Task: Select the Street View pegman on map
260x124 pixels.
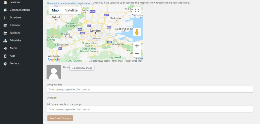Action: pyautogui.click(x=137, y=32)
